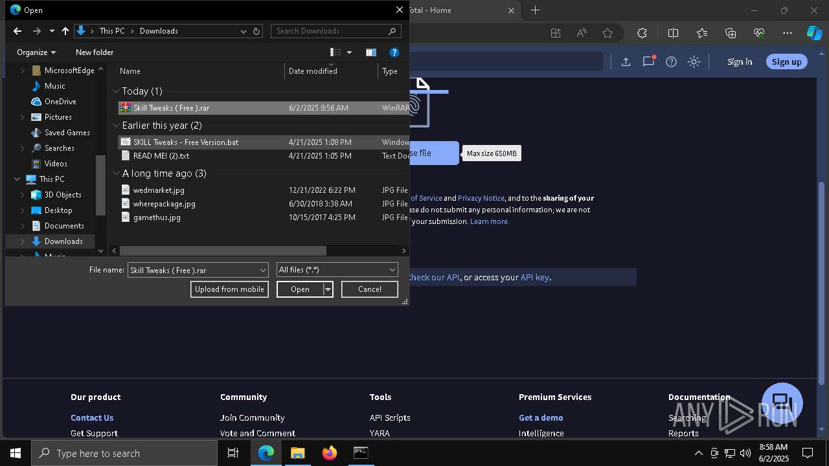The height and width of the screenshot is (466, 829).
Task: Expand the 3D Objects node
Action: click(x=23, y=195)
